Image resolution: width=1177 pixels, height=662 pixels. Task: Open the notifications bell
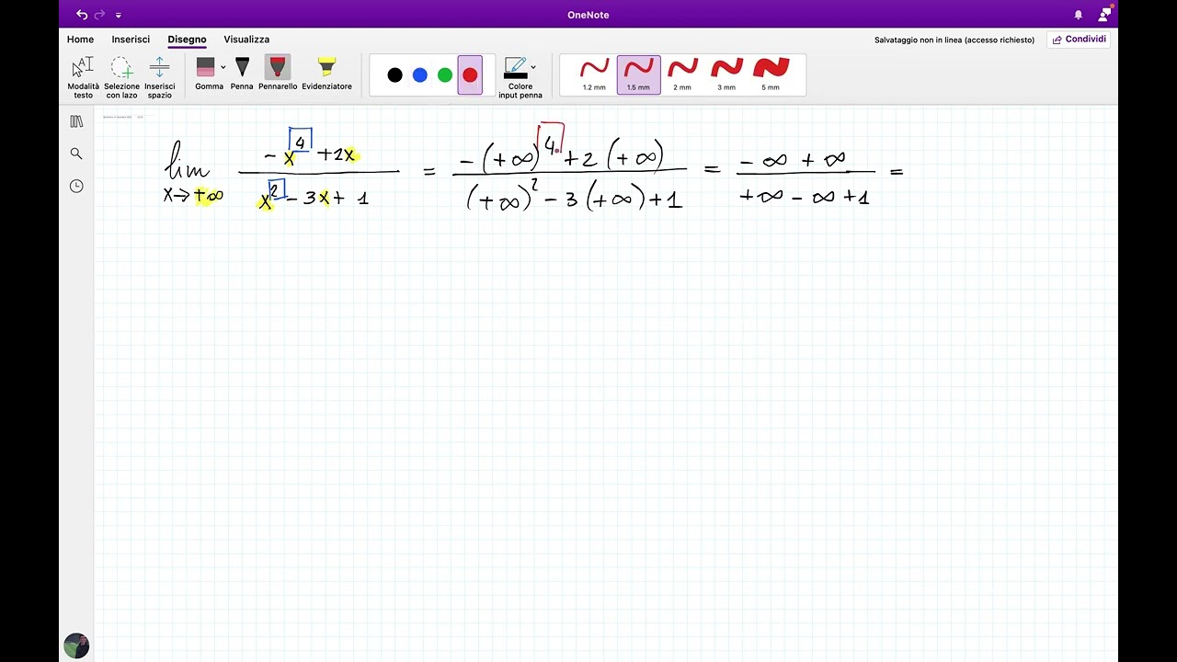(x=1079, y=15)
